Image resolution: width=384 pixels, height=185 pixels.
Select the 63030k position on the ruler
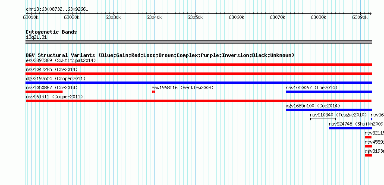pos(113,18)
